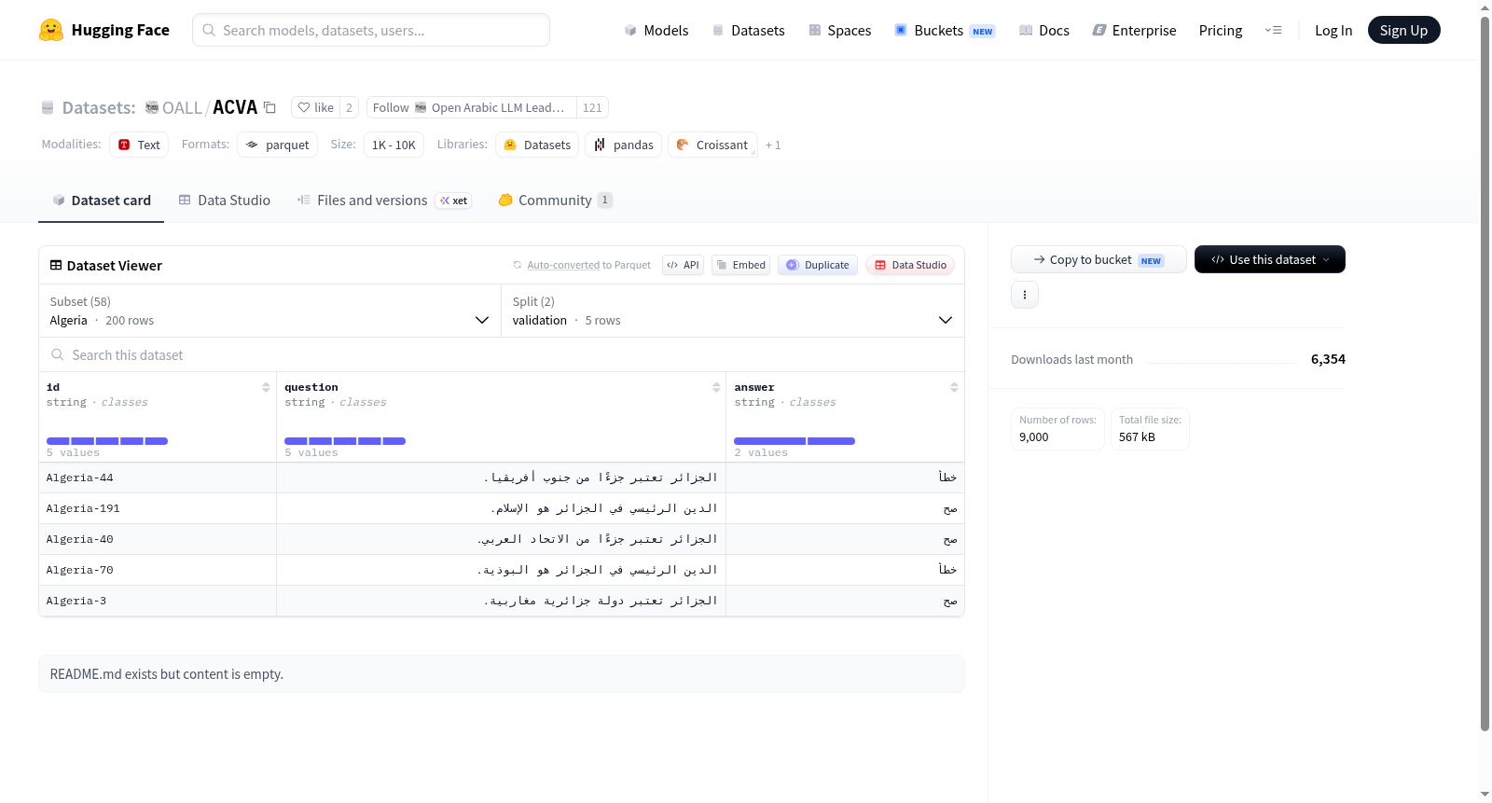Switch to the Dataset card tab
This screenshot has width=1492, height=803.
[101, 201]
